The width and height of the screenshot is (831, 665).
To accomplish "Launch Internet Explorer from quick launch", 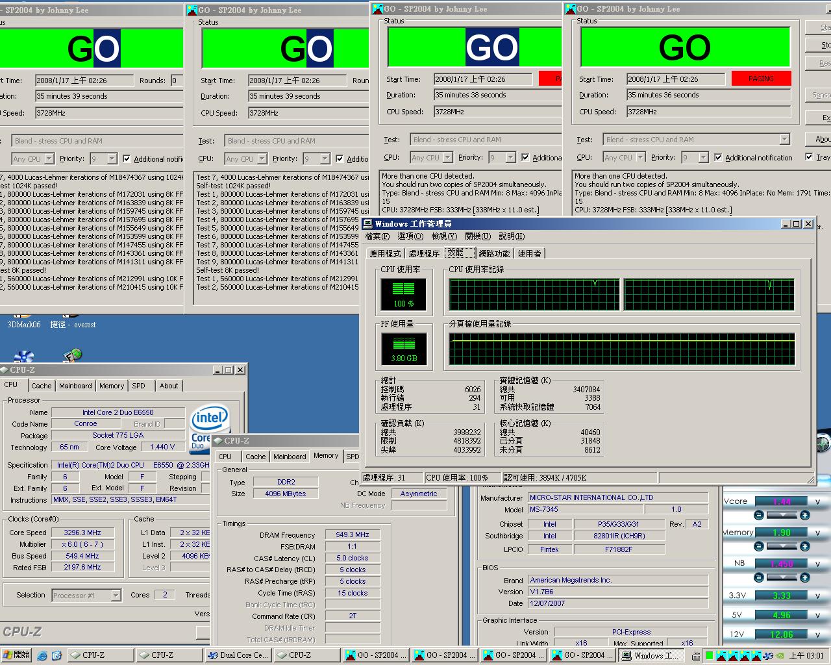I will (42, 655).
